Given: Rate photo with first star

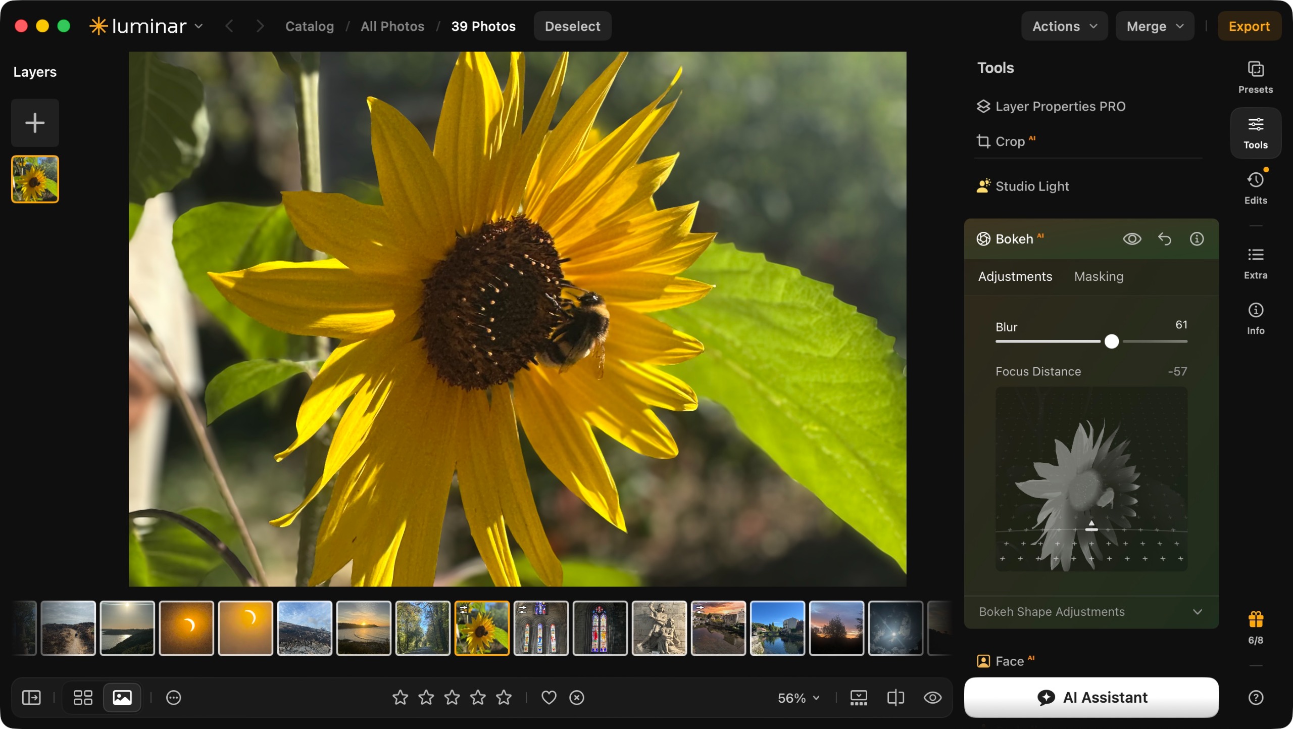Looking at the screenshot, I should [400, 698].
